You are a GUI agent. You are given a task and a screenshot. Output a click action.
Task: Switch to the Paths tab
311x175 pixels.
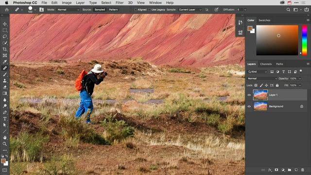pyautogui.click(x=279, y=64)
